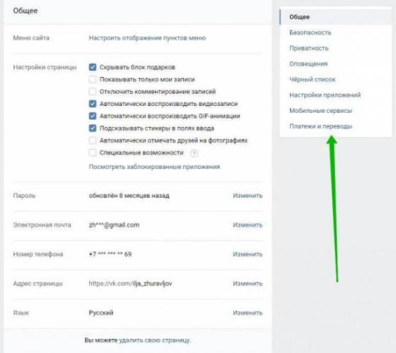Screen dimensions: 396x353
Task: Enable Показывать только мои записи checkbox
Action: pos(93,79)
